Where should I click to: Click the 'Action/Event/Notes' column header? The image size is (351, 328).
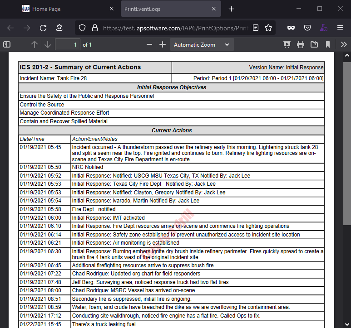point(94,139)
